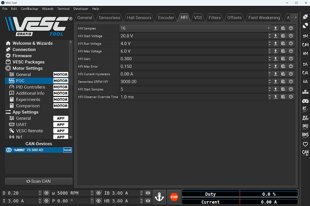
Task: Click the Scan CAN button
Action: click(39, 181)
